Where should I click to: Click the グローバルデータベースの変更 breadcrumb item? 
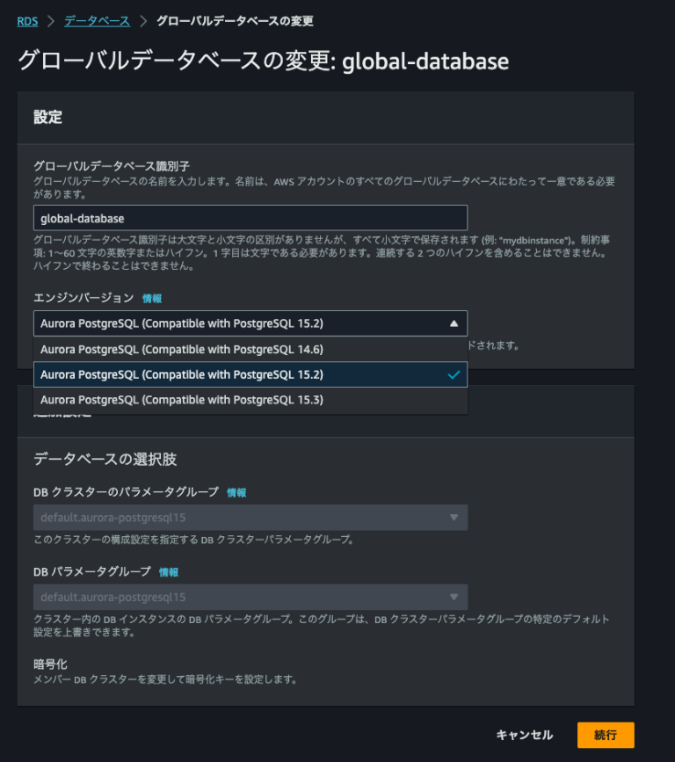[x=236, y=20]
